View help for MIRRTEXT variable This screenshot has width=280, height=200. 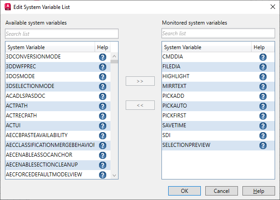263,87
